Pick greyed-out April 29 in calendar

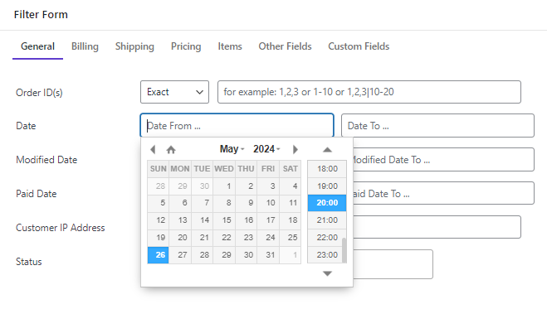(180, 186)
